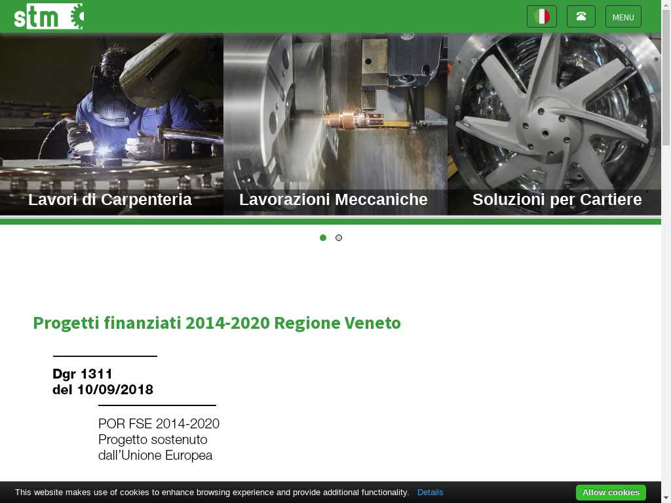Click the Progetti finanziati 2014-2020 Regione Veneto heading
Screen dimensions: 671x503
(217, 323)
